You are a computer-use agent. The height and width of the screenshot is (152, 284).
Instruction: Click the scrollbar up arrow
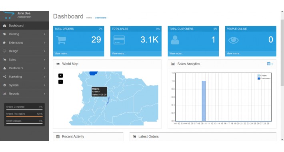click(x=282, y=12)
